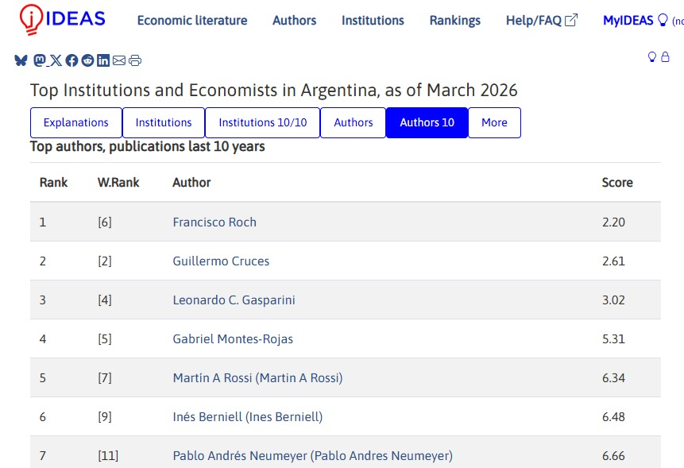This screenshot has height=468, width=684.
Task: Open Gabriel Montes-Rojas' profile
Action: (x=233, y=339)
